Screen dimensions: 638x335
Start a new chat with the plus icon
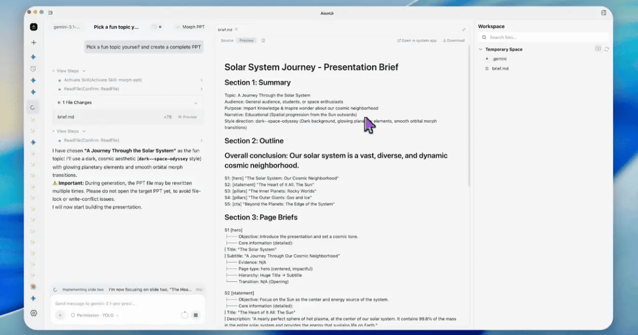pyautogui.click(x=33, y=43)
